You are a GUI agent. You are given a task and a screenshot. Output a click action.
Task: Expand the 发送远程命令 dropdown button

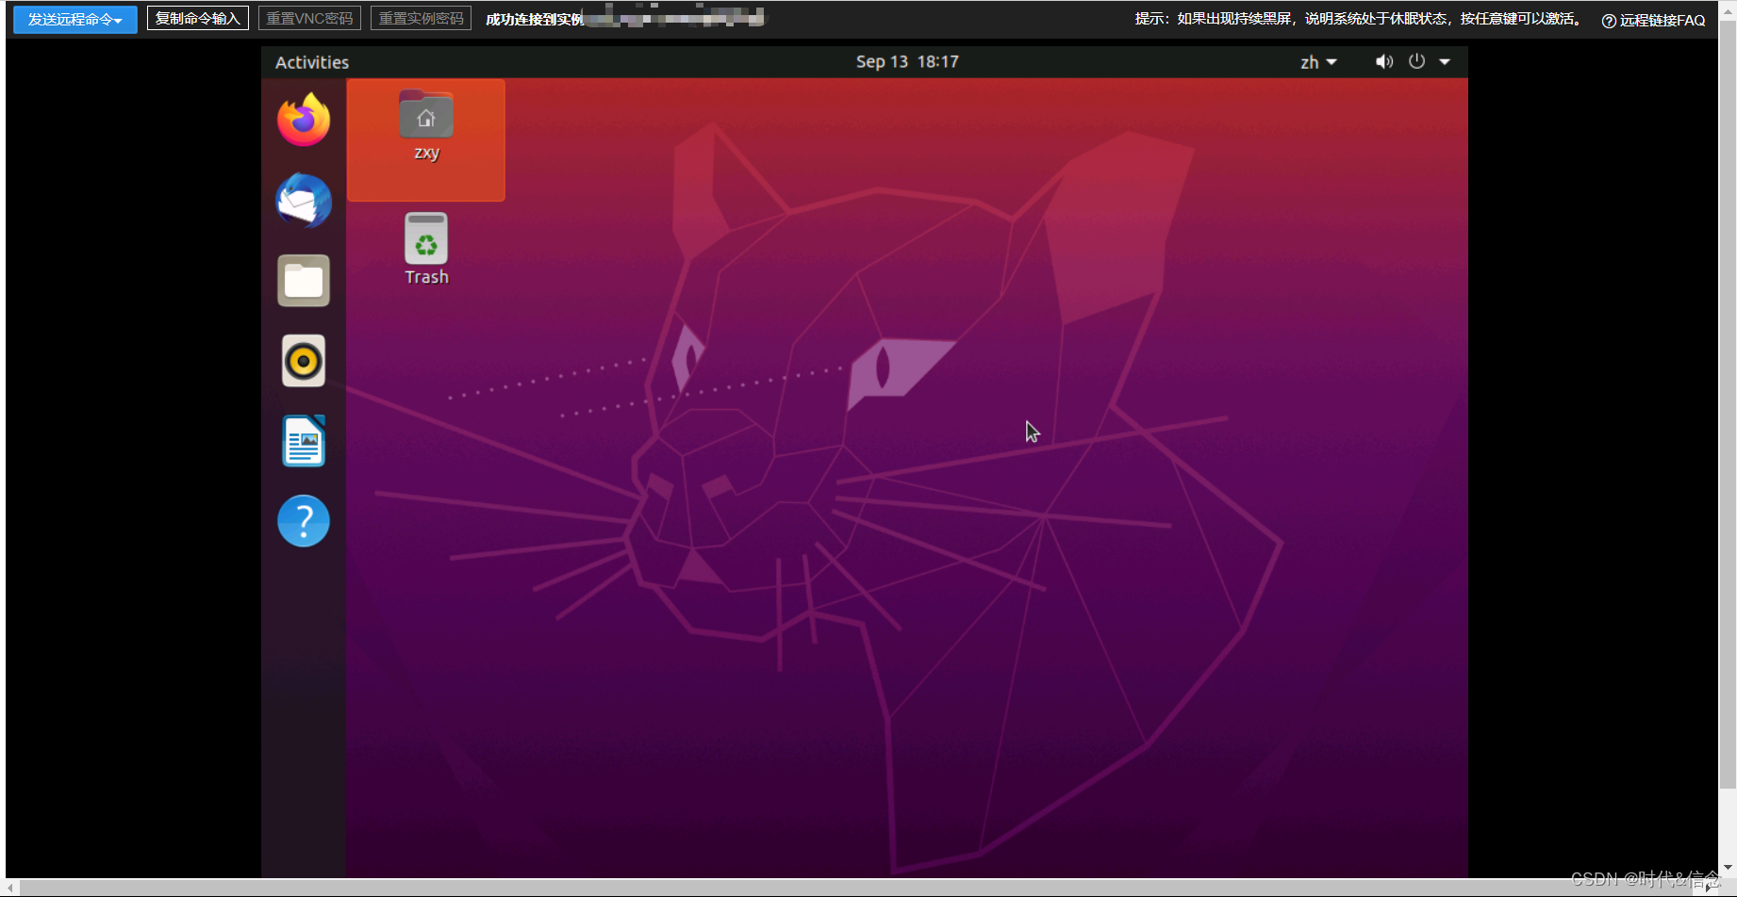75,19
